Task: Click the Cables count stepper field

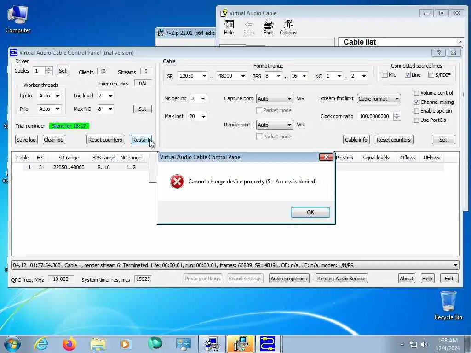Action: point(42,71)
